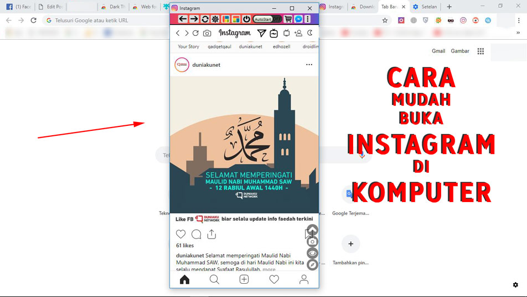
Task: Click floating camera round button
Action: (x=312, y=242)
